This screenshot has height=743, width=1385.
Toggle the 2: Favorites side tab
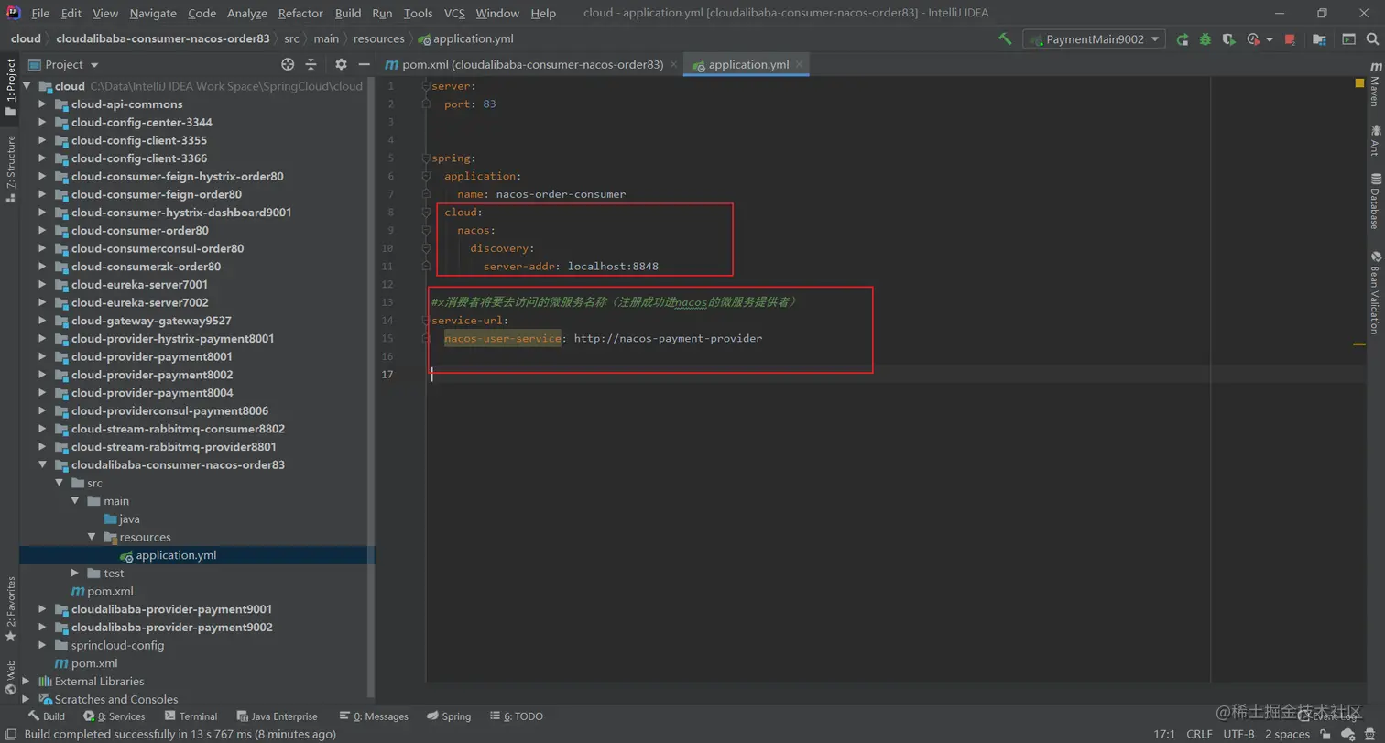coord(10,608)
